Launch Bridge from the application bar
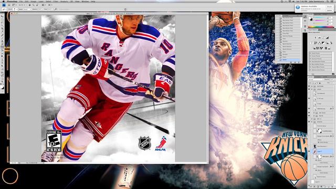The height and width of the screenshot is (189, 336). (x=9, y=5)
